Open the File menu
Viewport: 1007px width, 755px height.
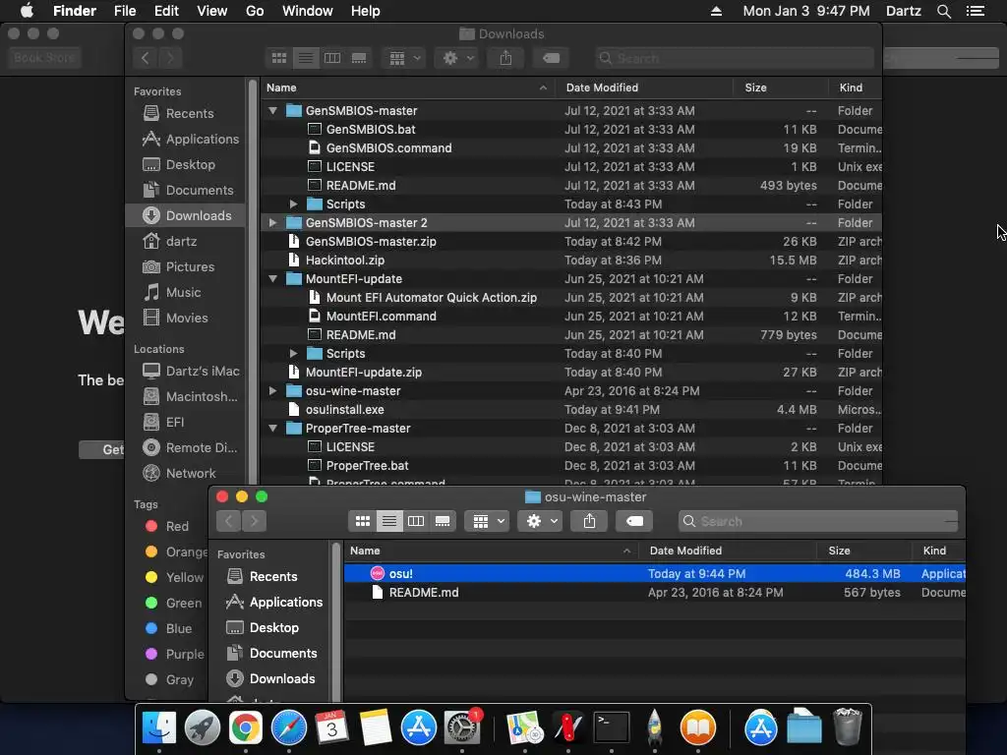pyautogui.click(x=125, y=11)
